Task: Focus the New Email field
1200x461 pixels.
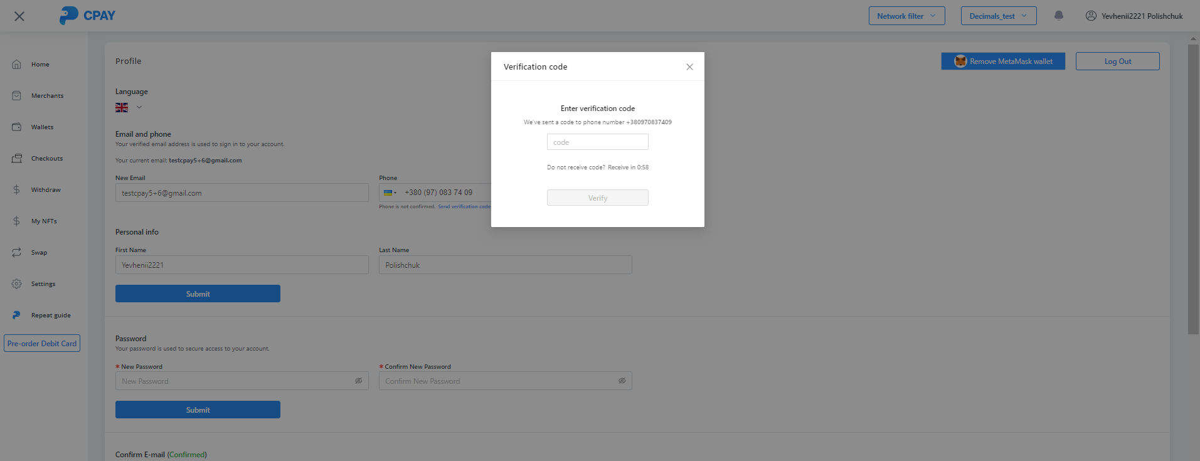Action: tap(242, 193)
